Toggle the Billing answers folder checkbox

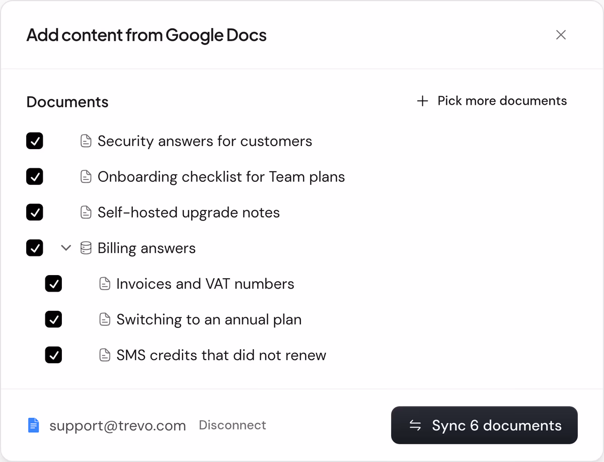[x=35, y=248]
